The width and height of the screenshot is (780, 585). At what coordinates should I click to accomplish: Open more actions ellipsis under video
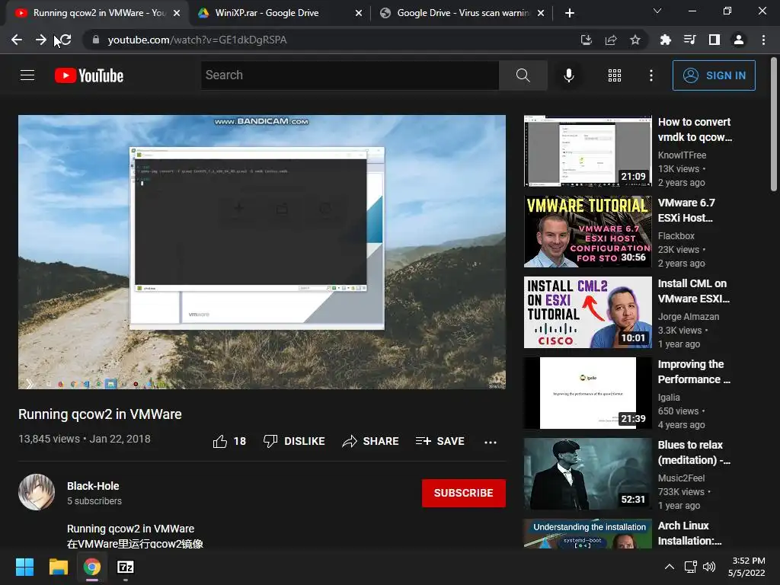coord(491,442)
